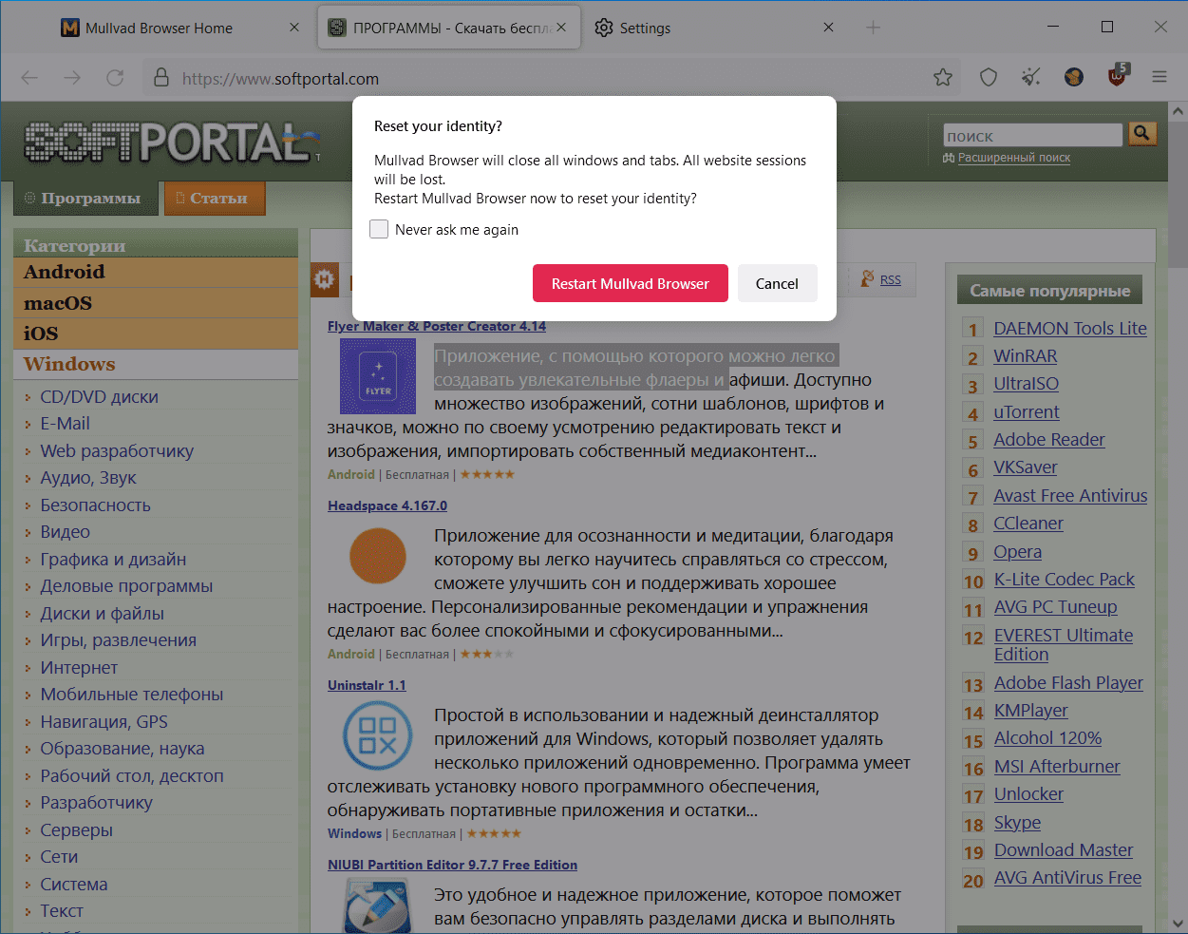Reload the page with the refresh icon

(115, 78)
